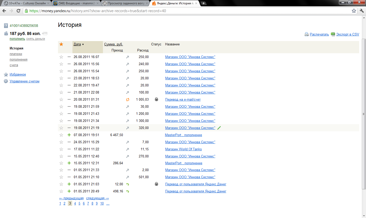This screenshot has height=218, width=366.
Task: Star the 19.08.2011 21:19 transaction
Action: point(61,128)
